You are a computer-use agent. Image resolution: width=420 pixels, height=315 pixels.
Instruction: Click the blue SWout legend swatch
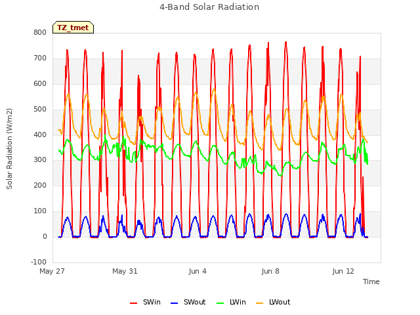point(174,303)
